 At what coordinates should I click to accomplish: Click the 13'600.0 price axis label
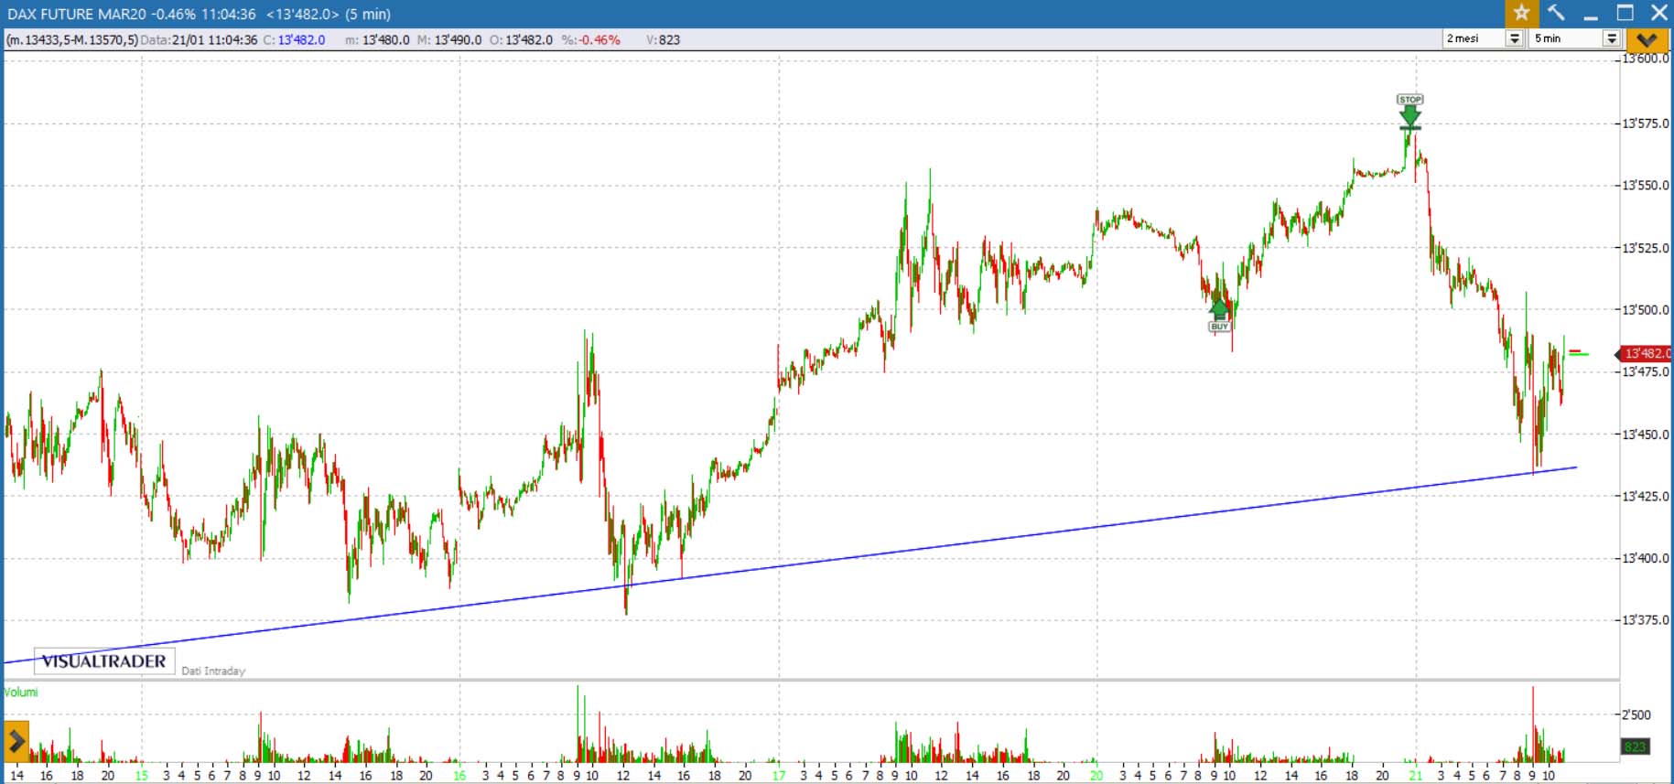(x=1646, y=59)
